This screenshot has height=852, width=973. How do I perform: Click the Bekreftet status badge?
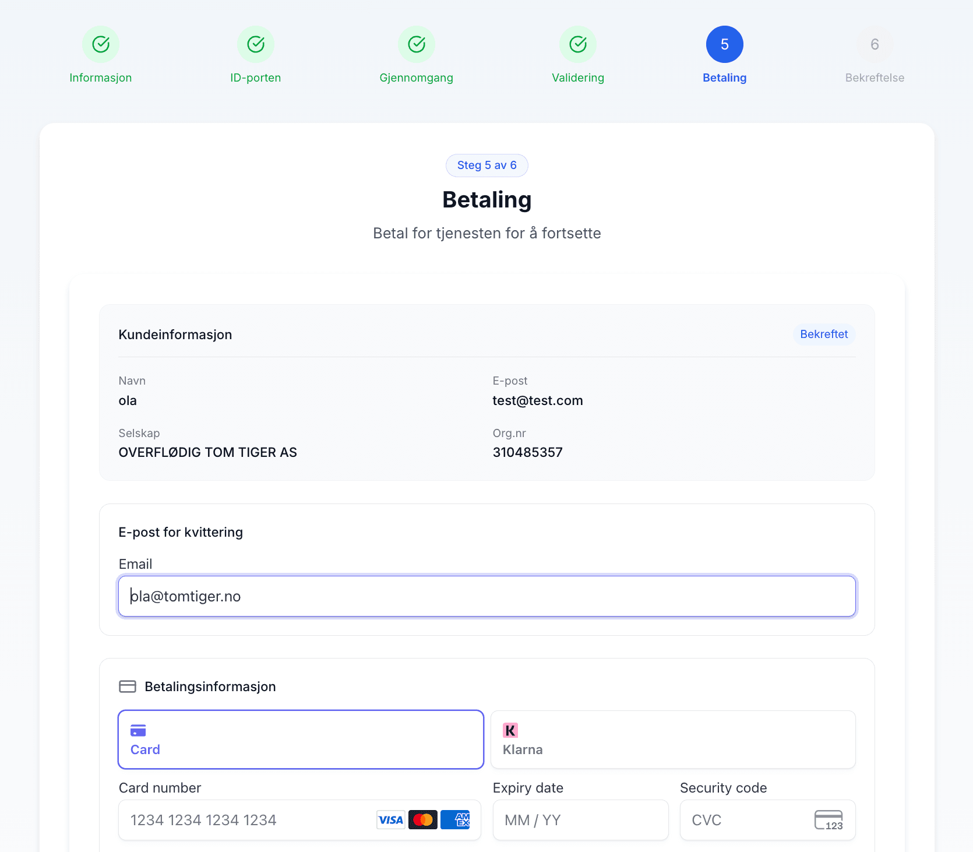824,335
